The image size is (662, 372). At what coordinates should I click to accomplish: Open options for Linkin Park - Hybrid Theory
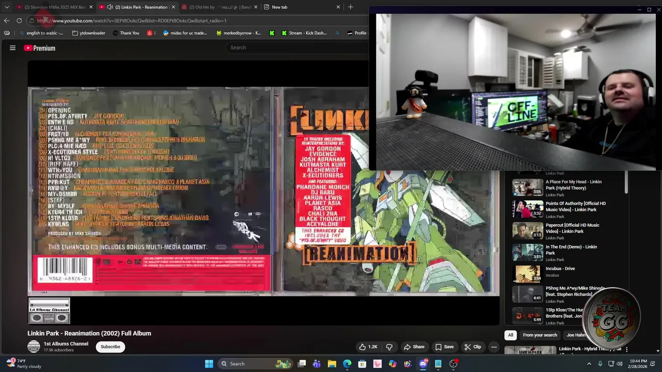[626, 349]
